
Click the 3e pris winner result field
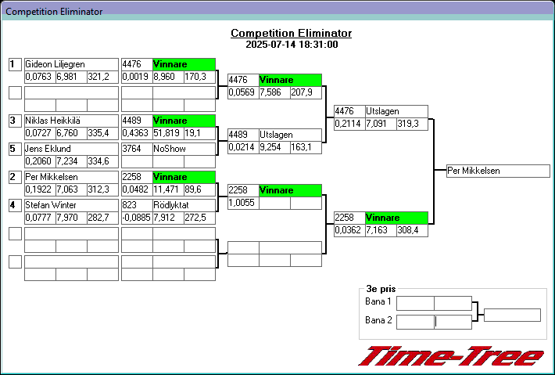tap(512, 315)
